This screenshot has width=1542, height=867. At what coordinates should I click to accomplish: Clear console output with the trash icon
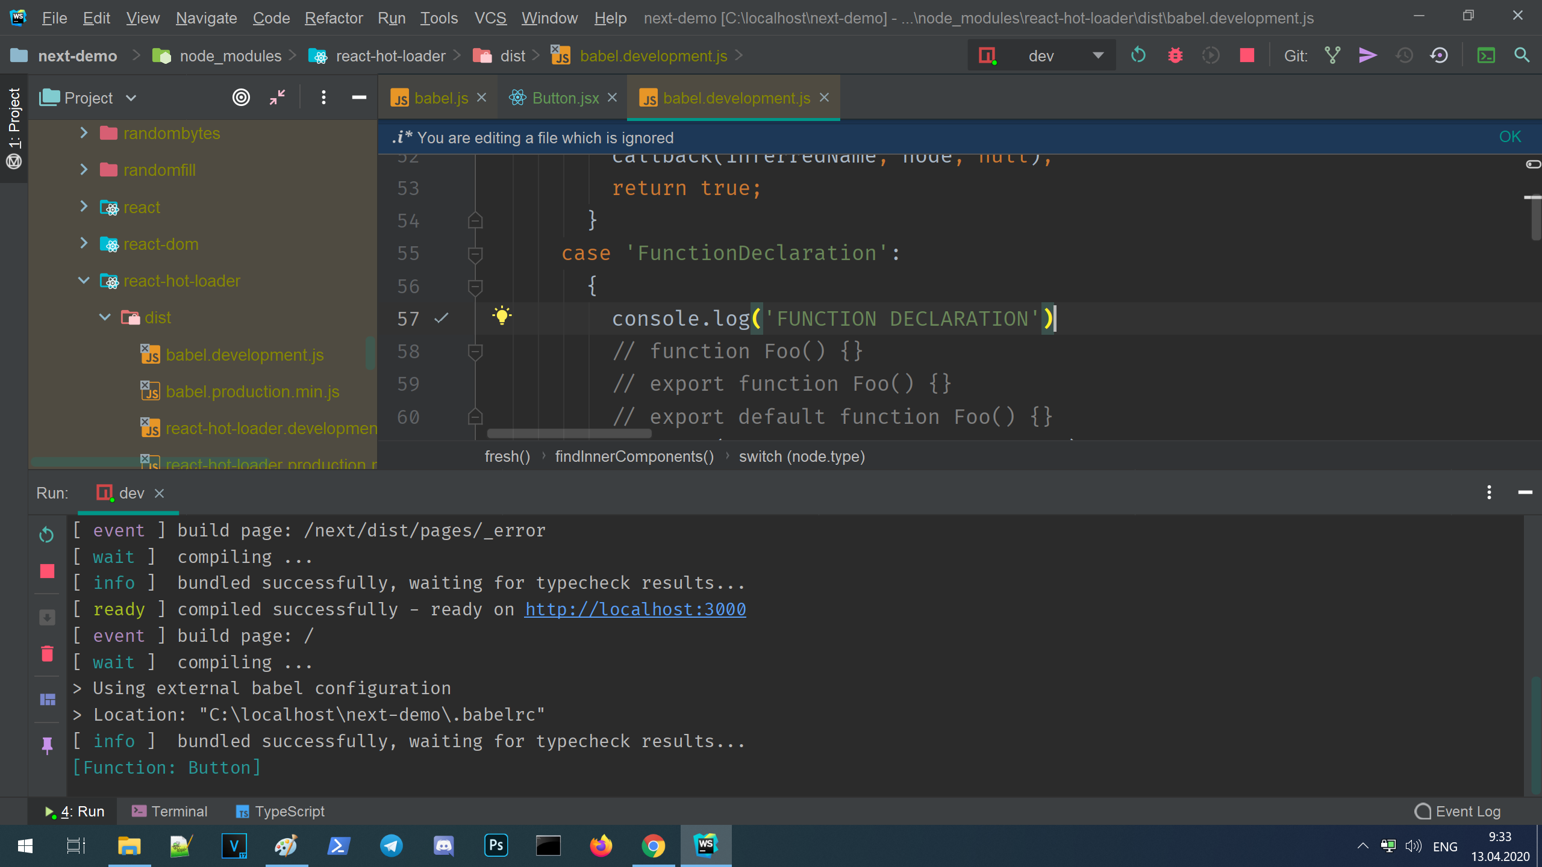point(47,653)
